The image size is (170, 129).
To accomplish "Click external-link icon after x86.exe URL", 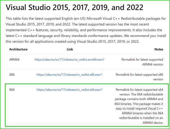I will [x=101, y=75].
